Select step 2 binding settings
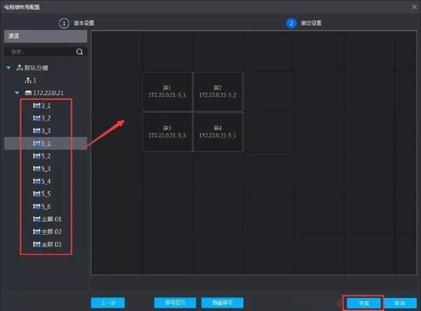This screenshot has width=421, height=311. tap(304, 23)
